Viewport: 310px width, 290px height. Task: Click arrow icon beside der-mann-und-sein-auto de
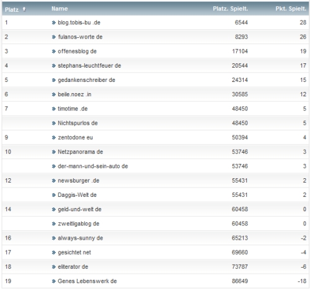click(54, 166)
